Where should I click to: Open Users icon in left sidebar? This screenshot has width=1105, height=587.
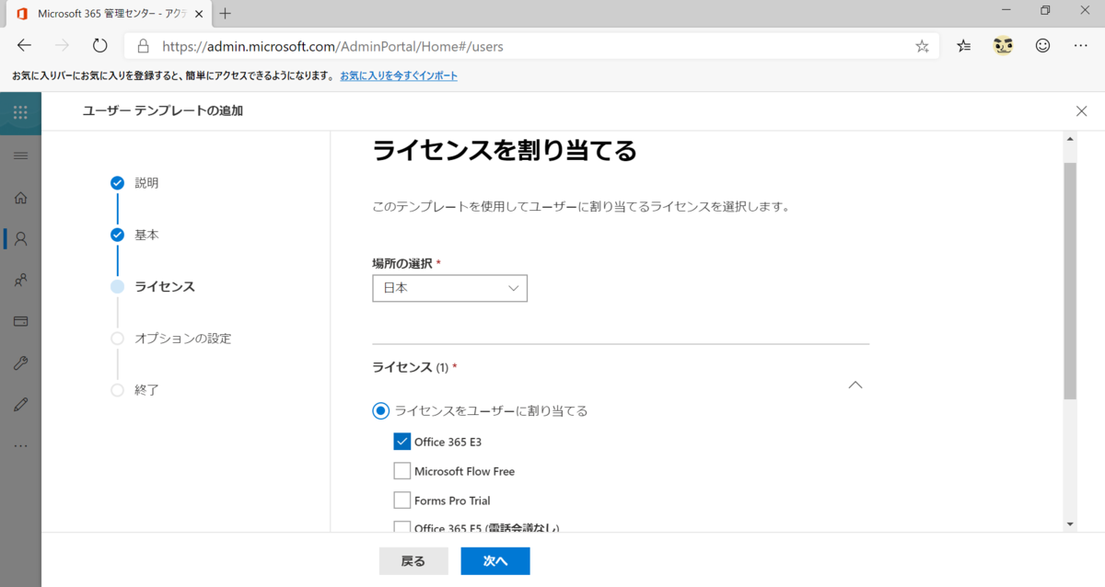pos(20,239)
